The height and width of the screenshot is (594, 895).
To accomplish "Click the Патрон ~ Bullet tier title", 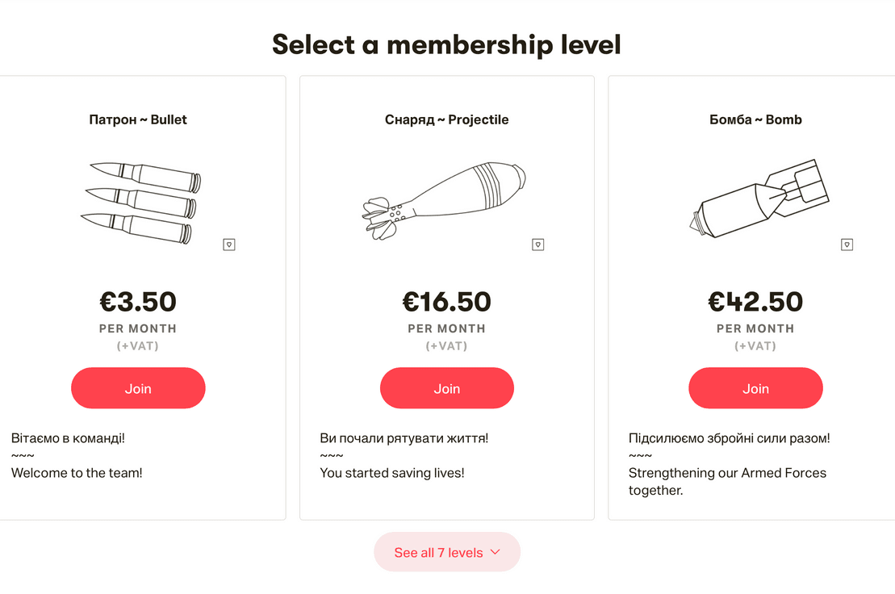I will tap(138, 119).
